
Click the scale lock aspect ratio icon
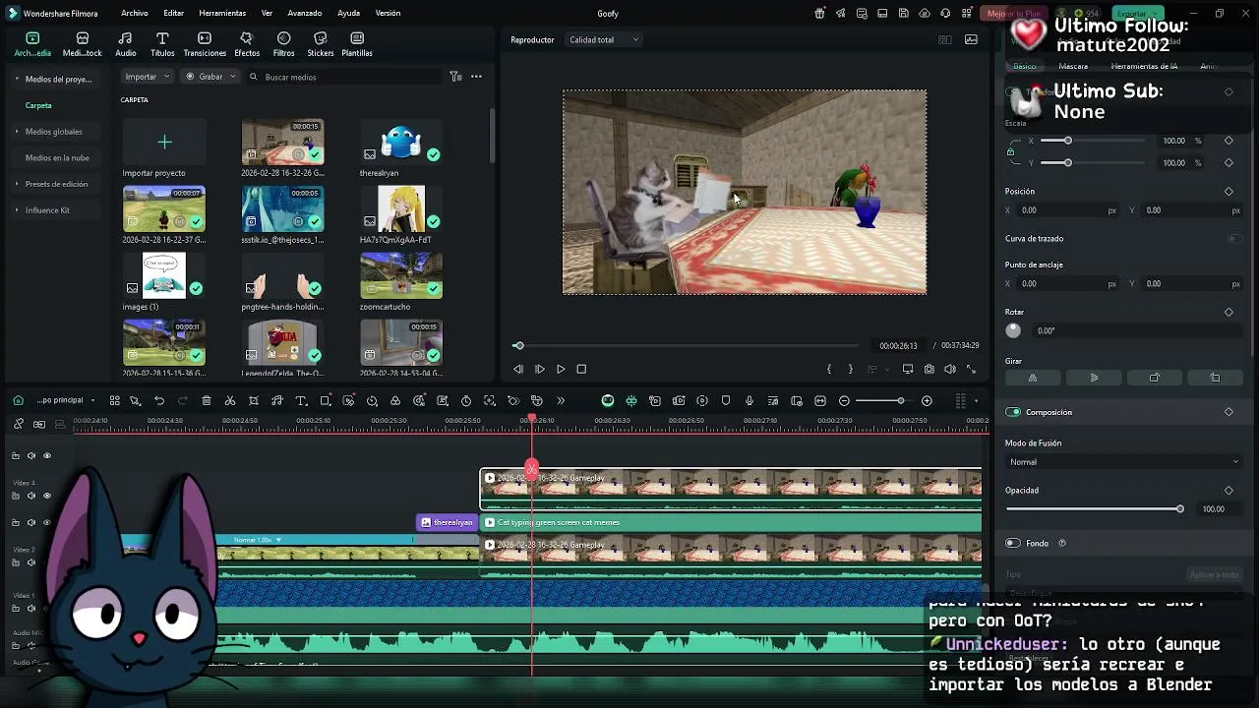click(x=1010, y=151)
